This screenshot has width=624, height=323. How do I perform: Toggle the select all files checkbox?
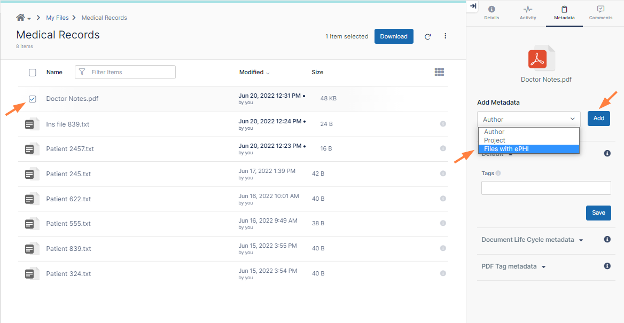(x=33, y=73)
